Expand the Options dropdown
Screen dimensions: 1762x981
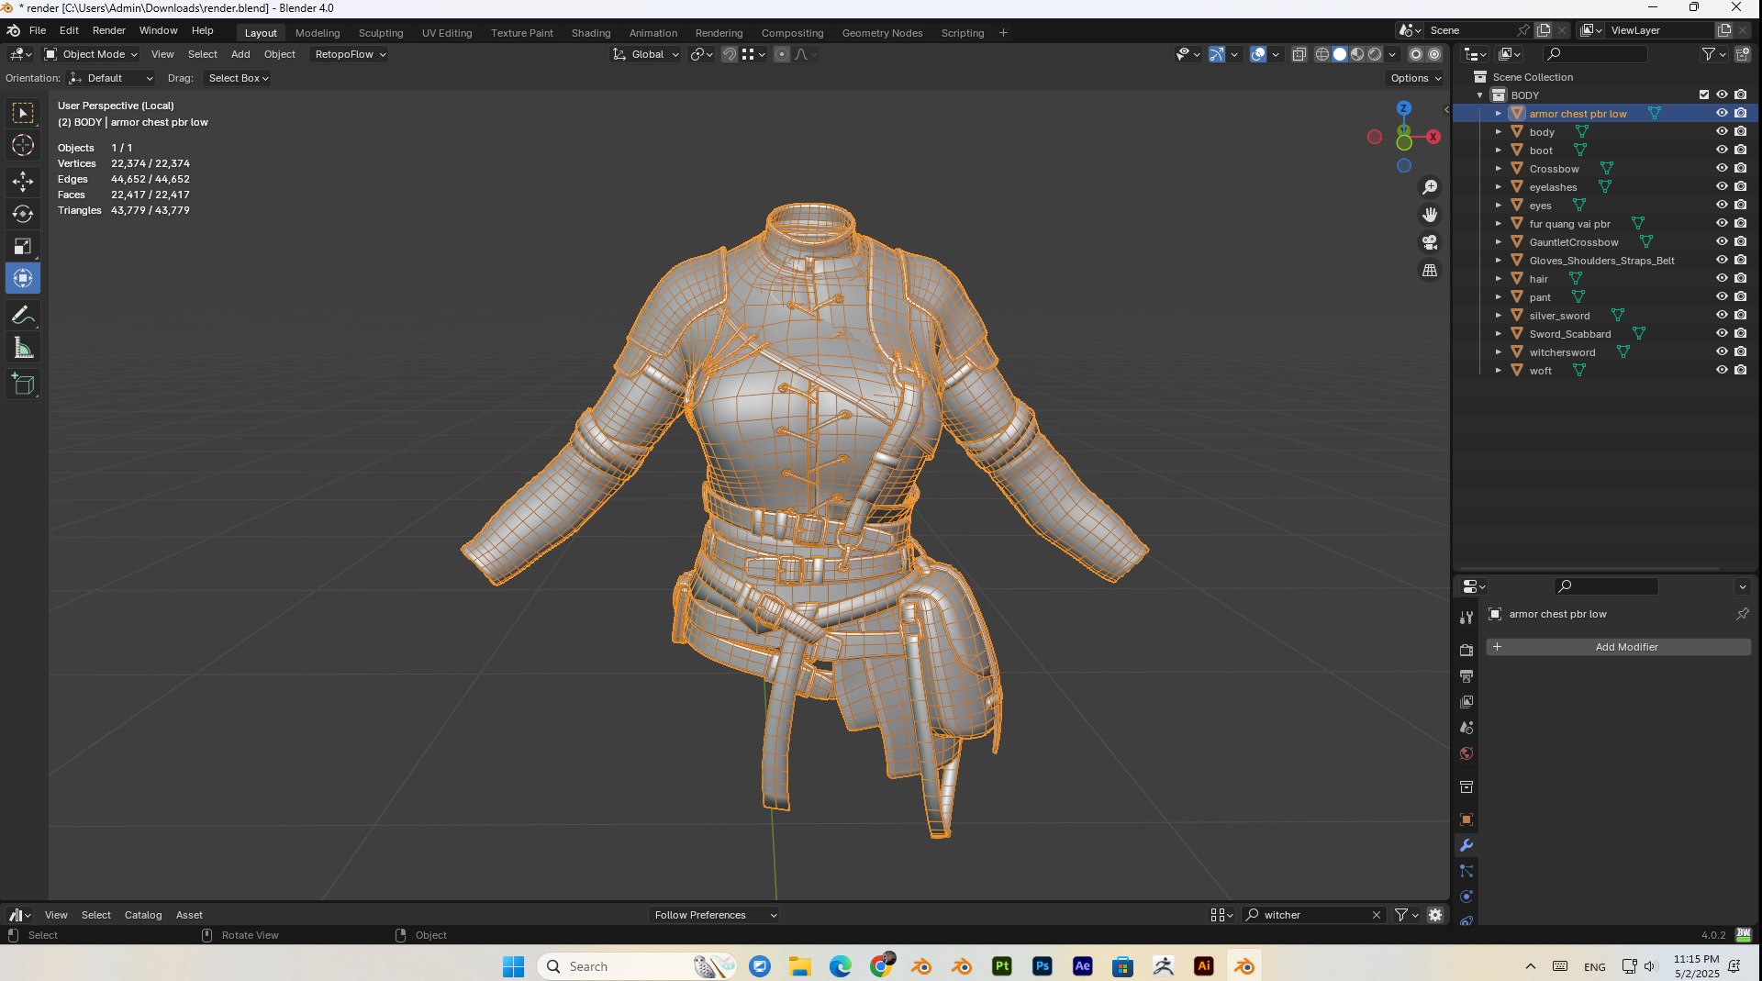1415,78
